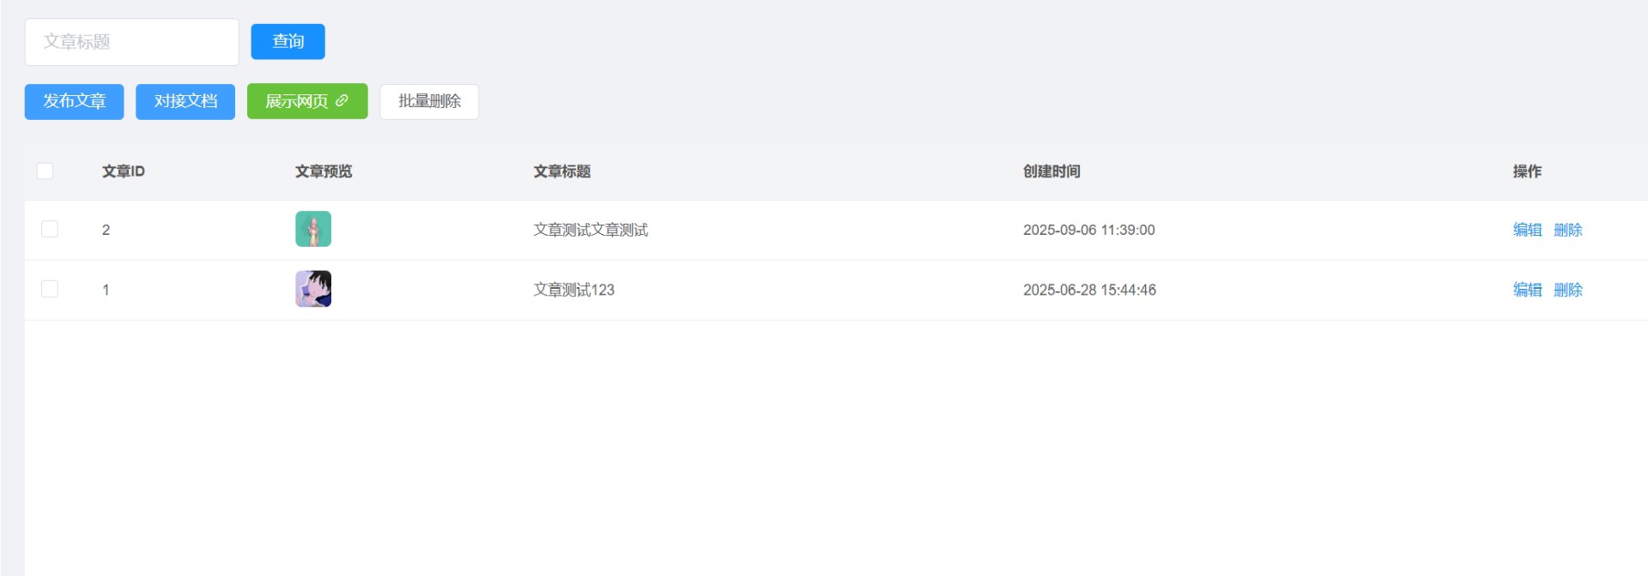The height and width of the screenshot is (576, 1648).
Task: Click 编辑 for article 文章测试123
Action: (1527, 290)
